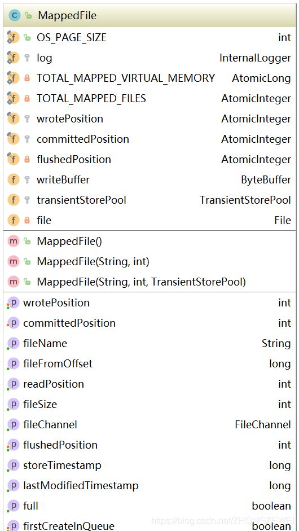
Task: Click the method icon of MappedFile() constructor
Action: tap(13, 242)
